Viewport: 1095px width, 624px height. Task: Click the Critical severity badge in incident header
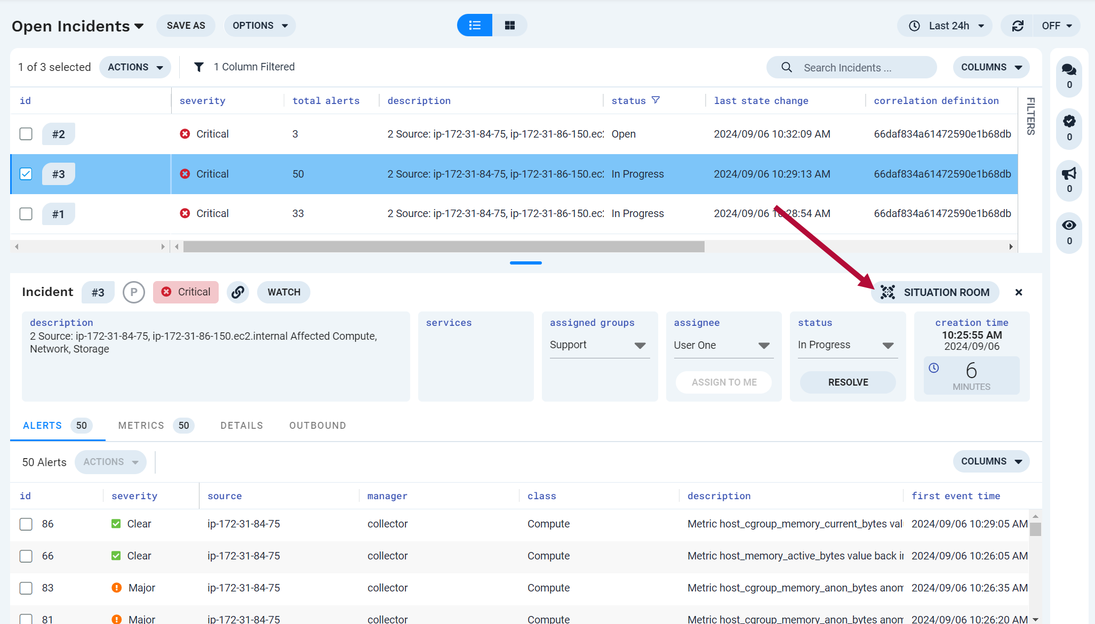(x=186, y=292)
